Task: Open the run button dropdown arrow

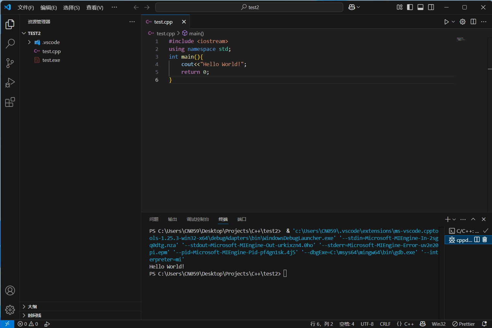Action: pyautogui.click(x=453, y=22)
